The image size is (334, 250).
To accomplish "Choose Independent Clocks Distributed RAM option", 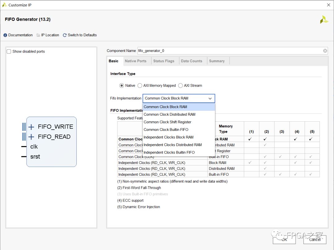I will (x=179, y=145).
